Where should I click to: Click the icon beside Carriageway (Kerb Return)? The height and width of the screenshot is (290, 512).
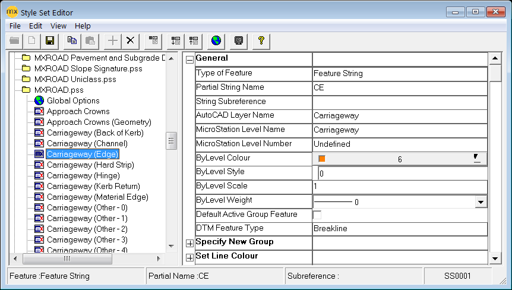tap(39, 187)
